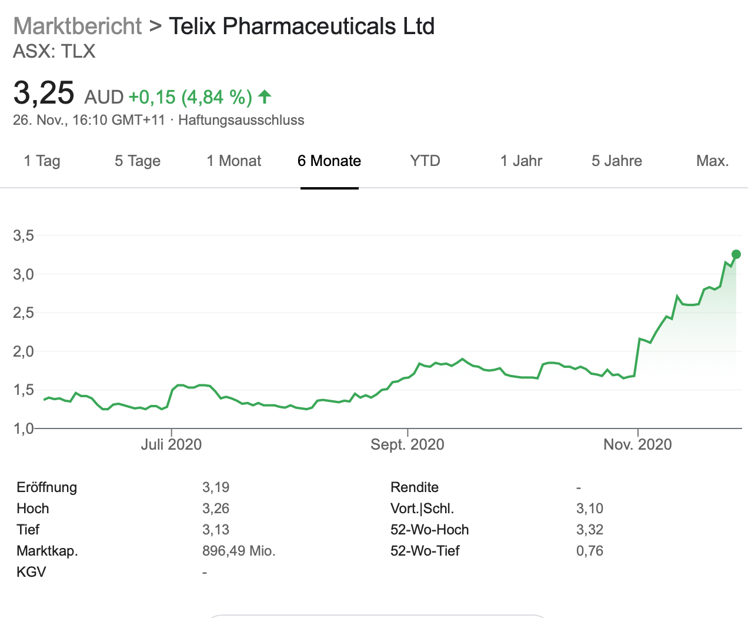
Task: Open the Marktbericht breadcrumb link
Action: point(78,26)
